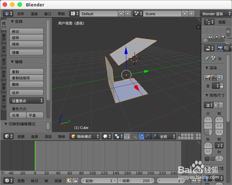Open the 设置原点 dropdown
Image resolution: width=232 pixels, height=185 pixels.
(x=26, y=101)
